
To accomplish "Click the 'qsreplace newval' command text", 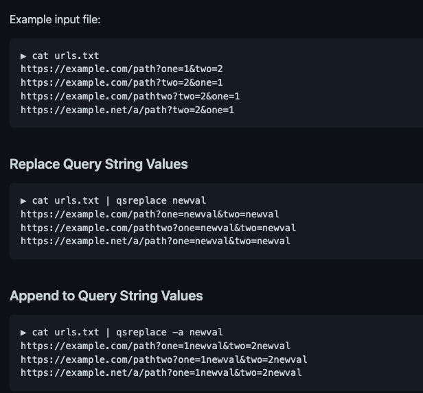I will click(161, 201).
